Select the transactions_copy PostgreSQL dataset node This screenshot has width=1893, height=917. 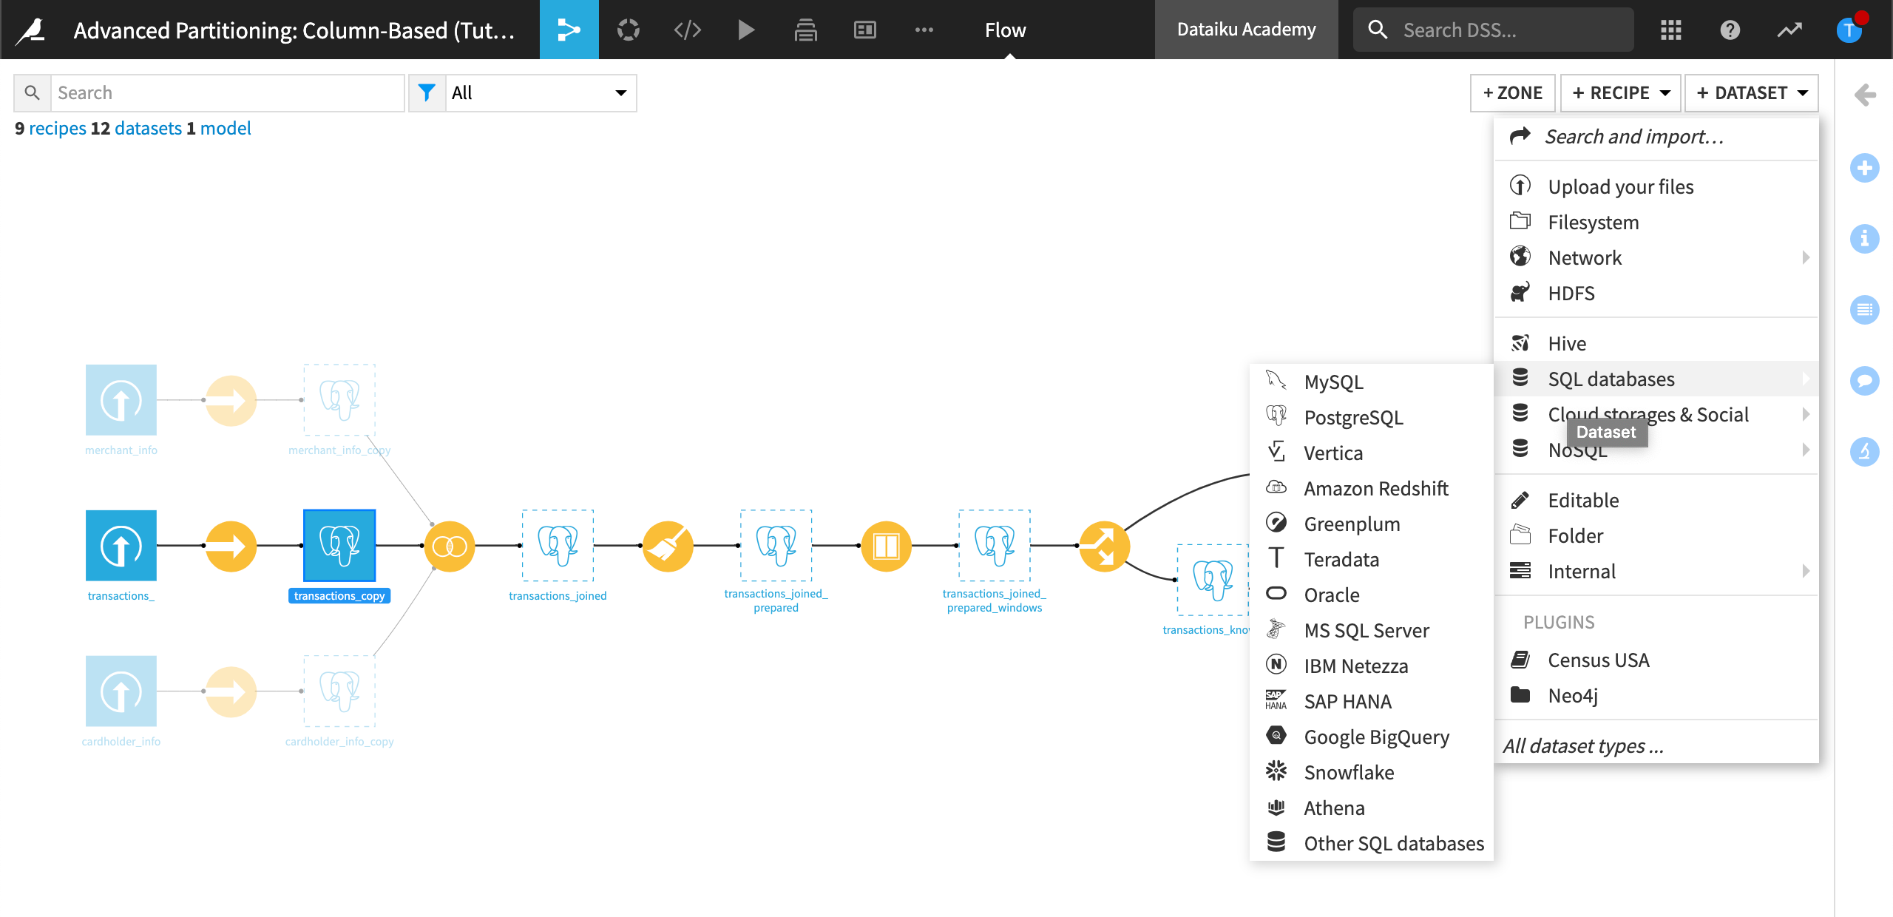coord(339,546)
